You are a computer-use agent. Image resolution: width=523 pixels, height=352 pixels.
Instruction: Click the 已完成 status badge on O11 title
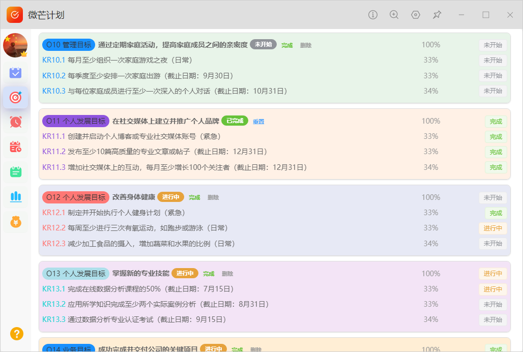pos(235,121)
